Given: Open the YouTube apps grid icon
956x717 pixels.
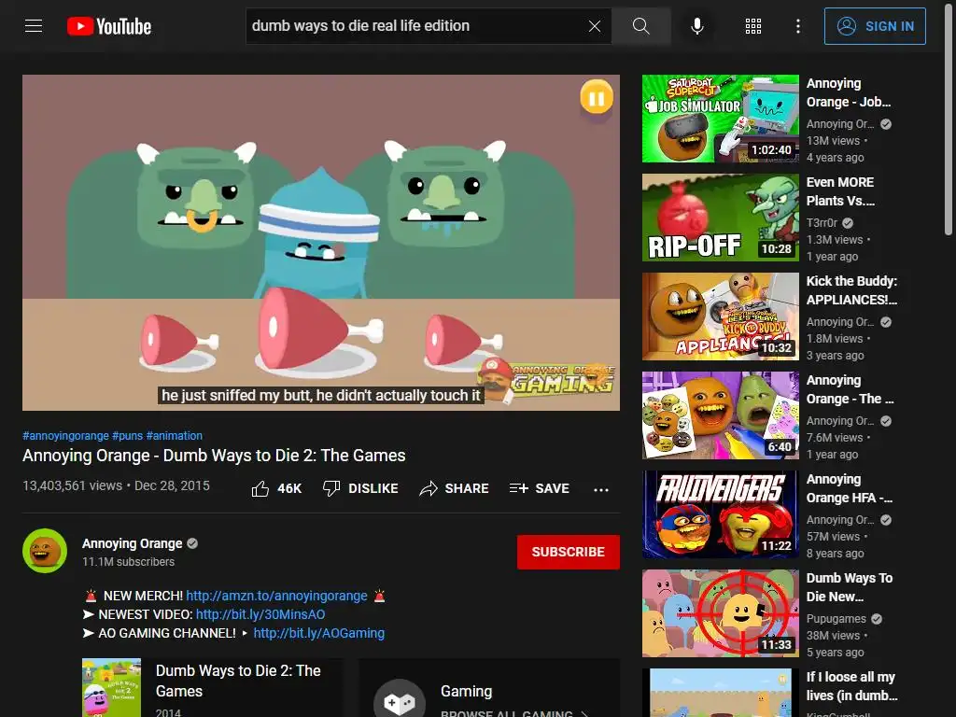Looking at the screenshot, I should (753, 25).
